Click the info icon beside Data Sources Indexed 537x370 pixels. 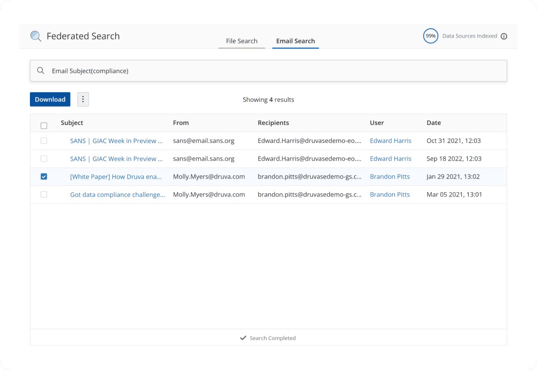(x=504, y=36)
